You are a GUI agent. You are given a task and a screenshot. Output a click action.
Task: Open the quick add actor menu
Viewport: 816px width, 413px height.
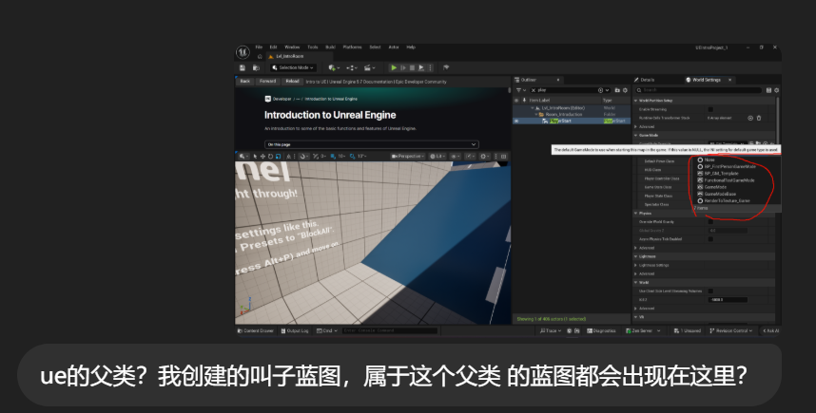(334, 67)
